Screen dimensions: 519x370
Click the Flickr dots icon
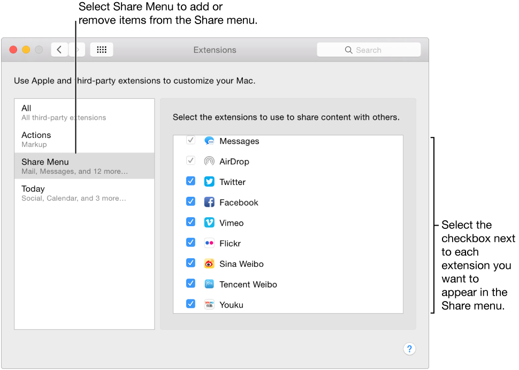click(209, 243)
